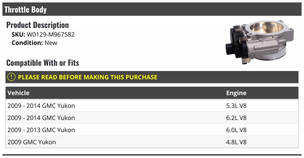The image size is (304, 158).
Task: Click the Condition: New text
Action: (34, 43)
